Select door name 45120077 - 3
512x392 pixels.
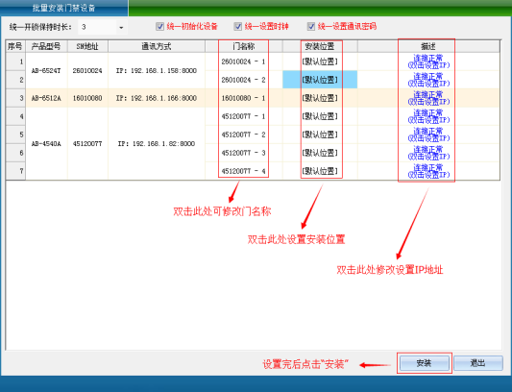[x=244, y=153]
